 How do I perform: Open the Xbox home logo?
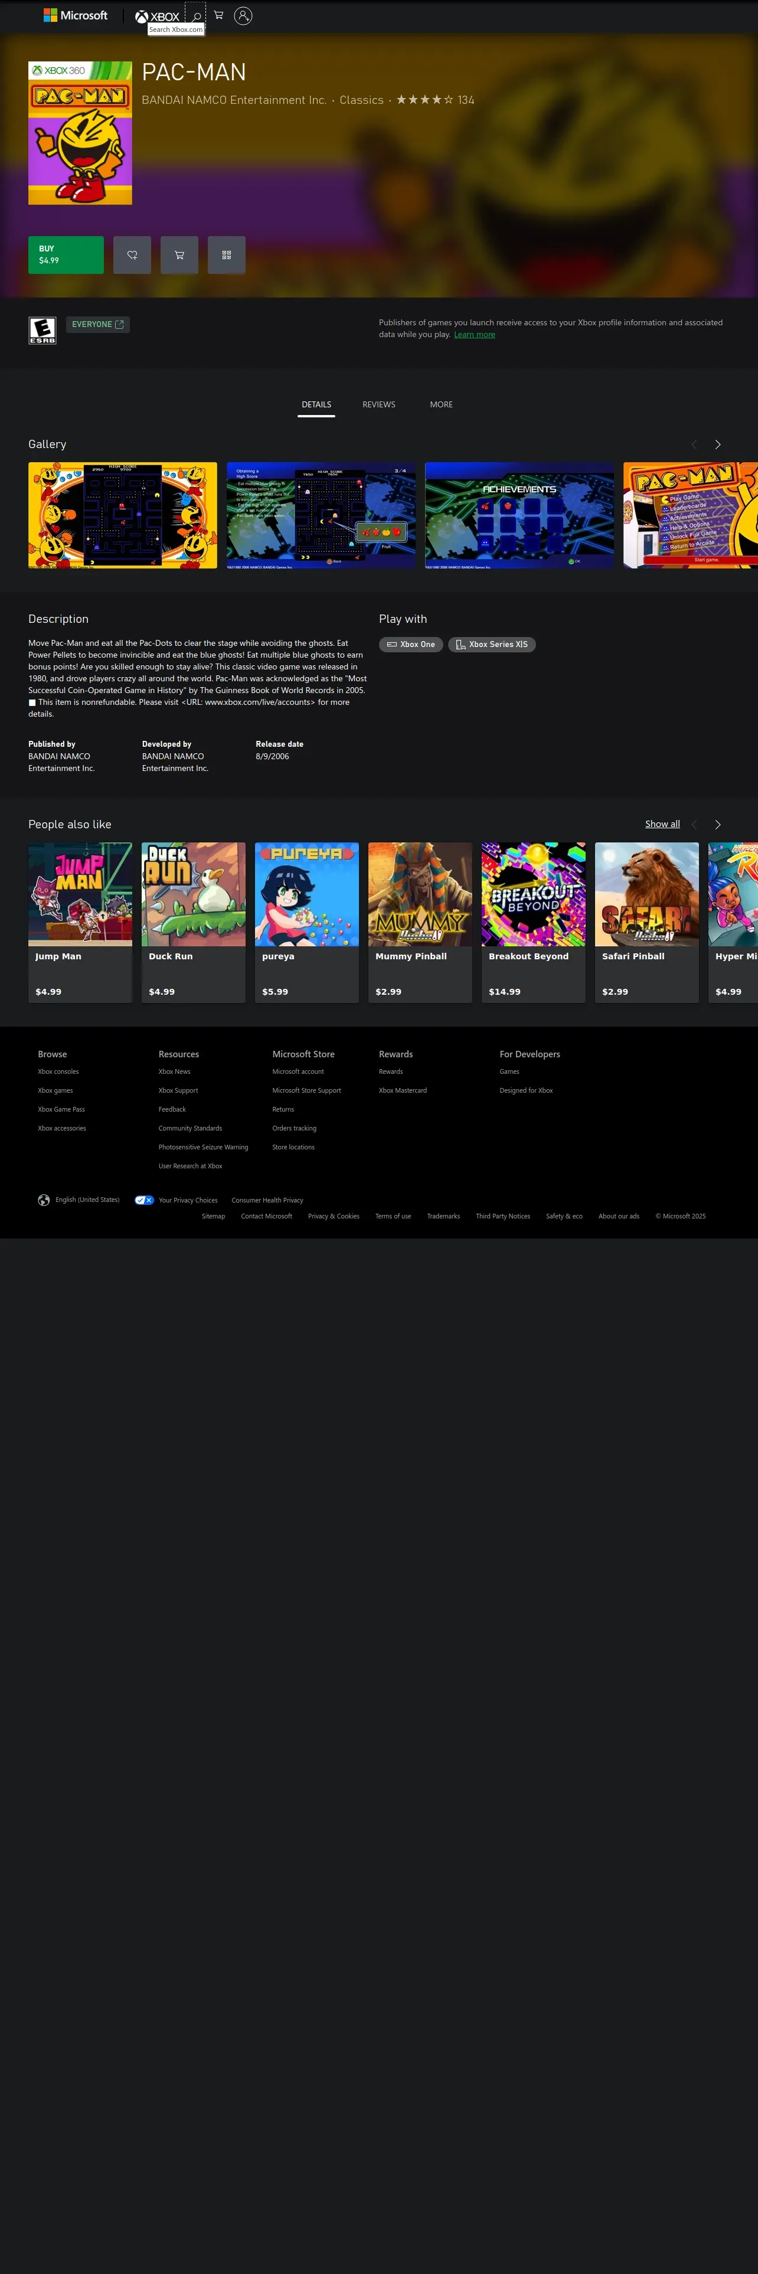point(157,16)
